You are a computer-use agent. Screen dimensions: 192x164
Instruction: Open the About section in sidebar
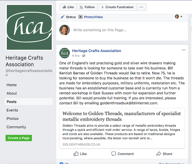coord(12,94)
